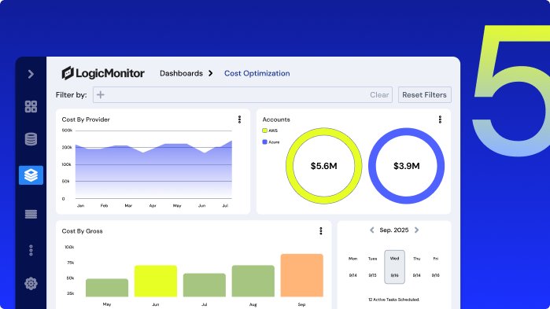Select the highlighted Wed calendar day

pyautogui.click(x=395, y=267)
